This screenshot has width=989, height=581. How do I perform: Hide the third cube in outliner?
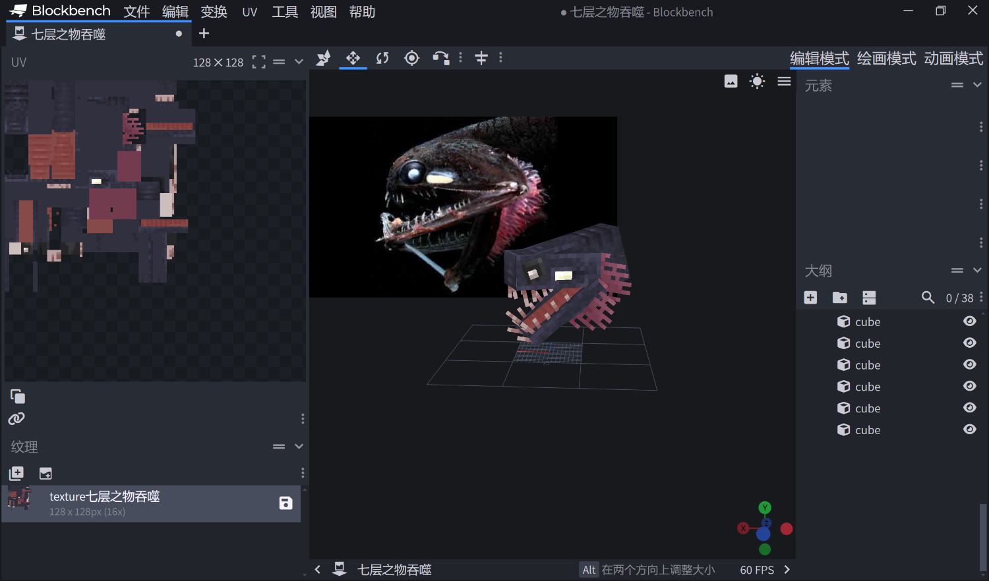(969, 365)
